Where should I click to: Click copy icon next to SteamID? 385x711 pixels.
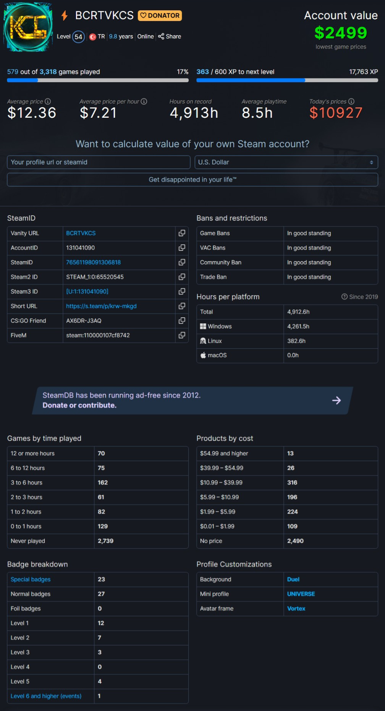coord(182,262)
